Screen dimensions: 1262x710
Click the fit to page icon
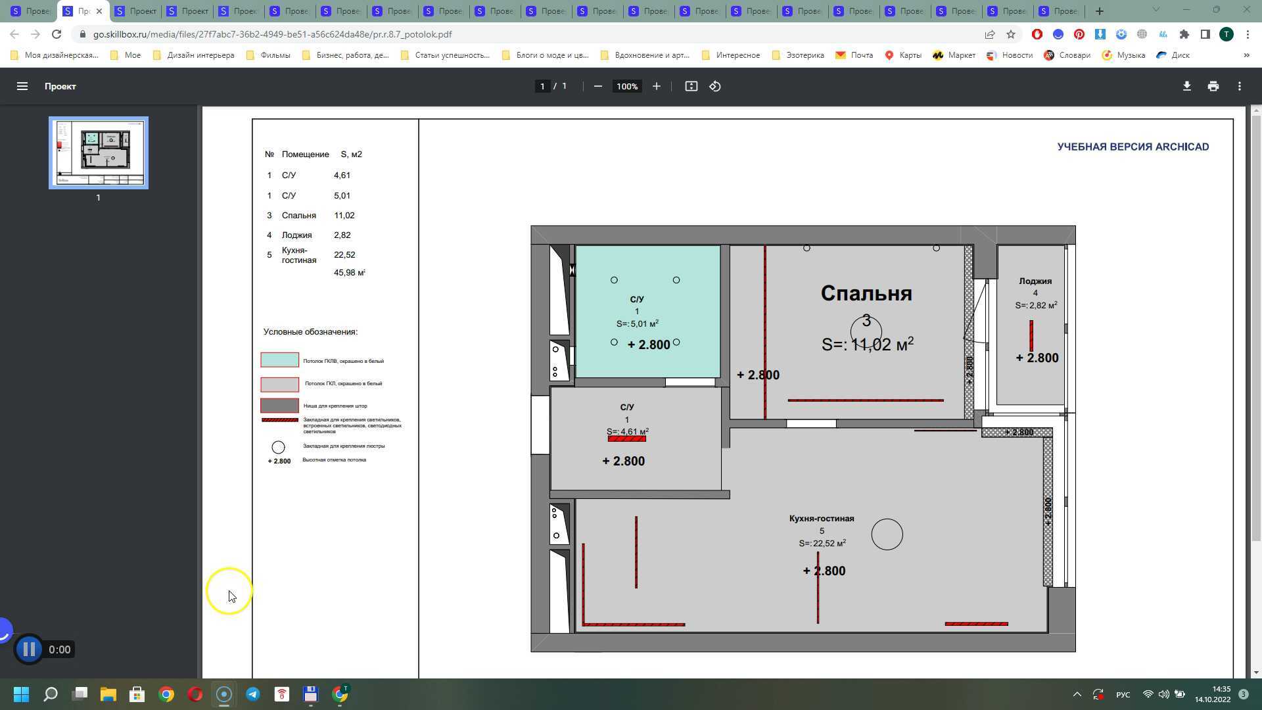pyautogui.click(x=691, y=86)
